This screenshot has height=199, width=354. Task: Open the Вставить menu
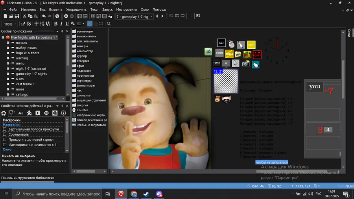tap(56, 9)
